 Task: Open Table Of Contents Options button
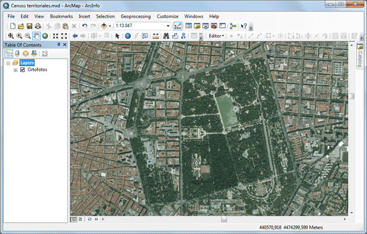tap(44, 54)
